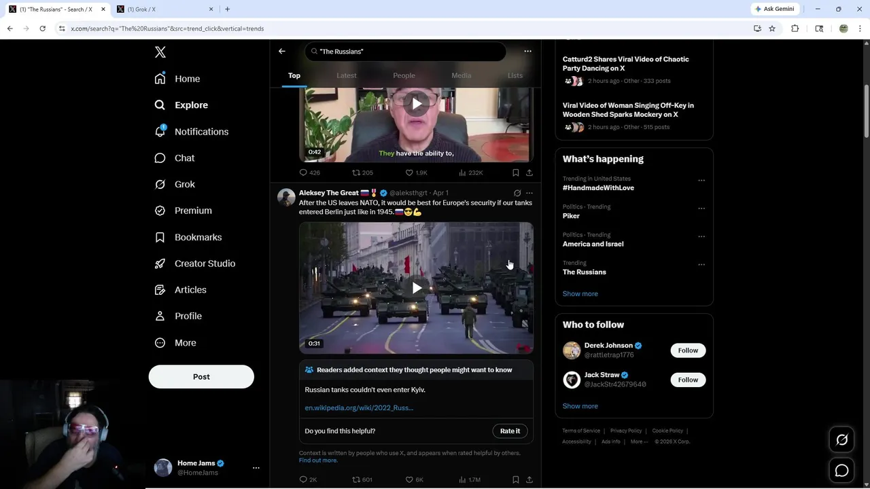Open the floating Grok button
Viewport: 870px width, 489px height.
pyautogui.click(x=841, y=440)
